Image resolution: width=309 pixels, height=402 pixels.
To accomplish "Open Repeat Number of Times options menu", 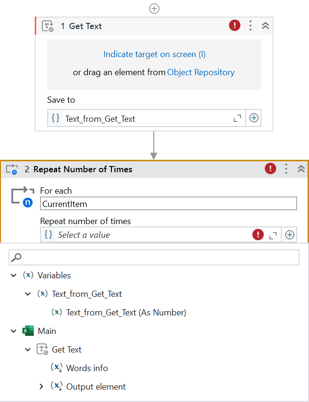I will [x=286, y=168].
